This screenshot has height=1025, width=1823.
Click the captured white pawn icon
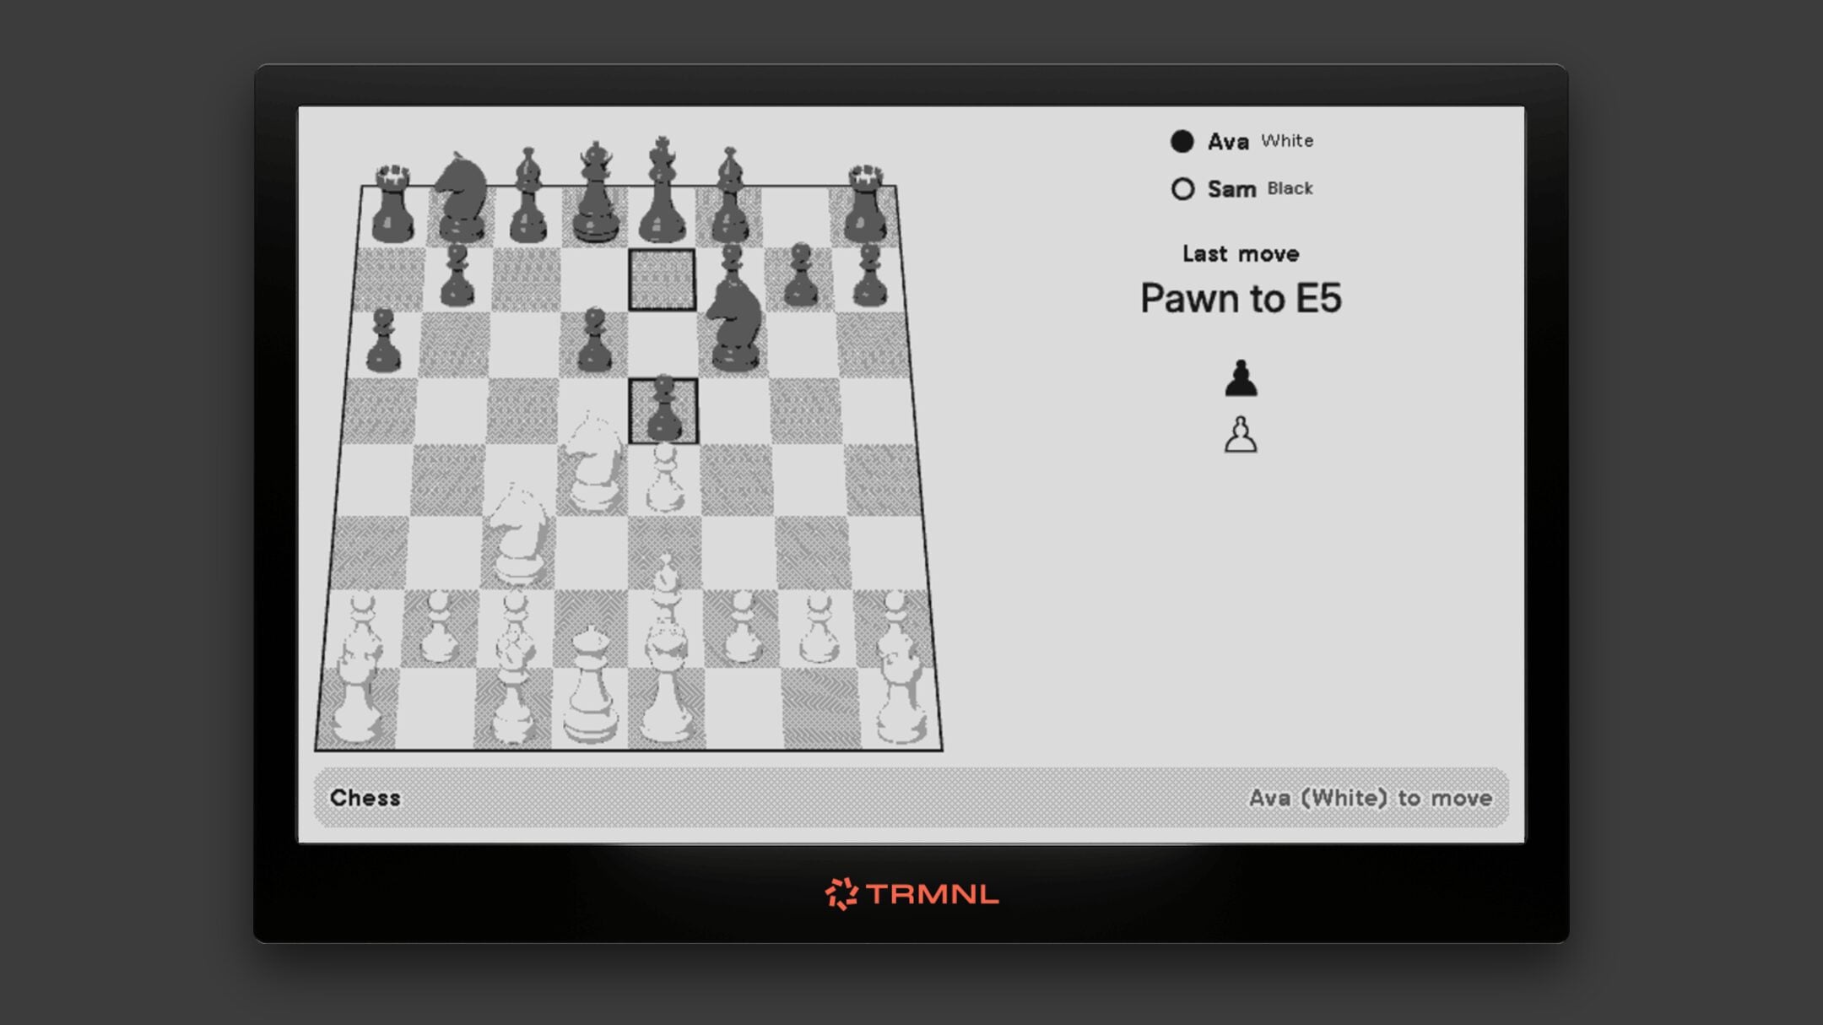1241,435
